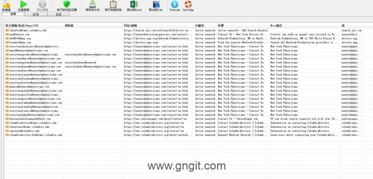Screen dimensions: 373x179
Task: Open the log (日志) tab
Action: point(58,15)
